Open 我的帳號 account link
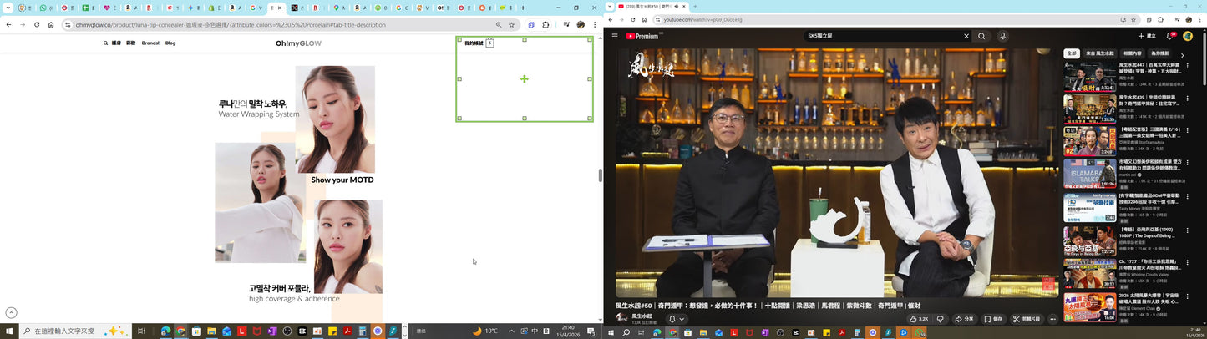The height and width of the screenshot is (339, 1207). (x=474, y=43)
